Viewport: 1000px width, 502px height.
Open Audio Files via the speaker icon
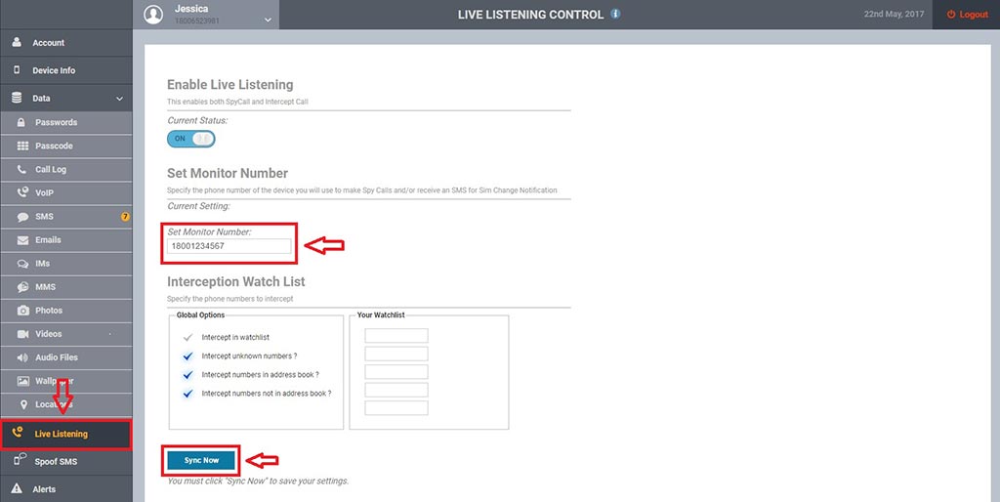tap(23, 357)
